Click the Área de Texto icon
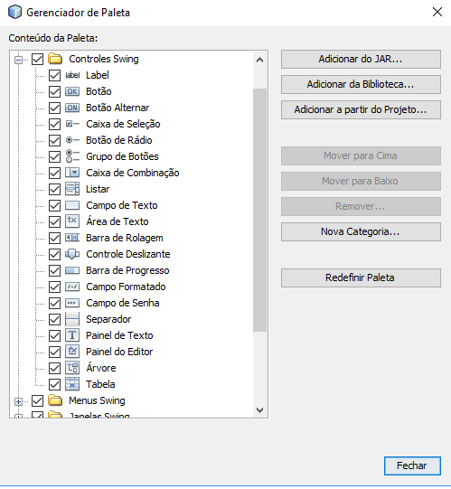451x489 pixels. (x=72, y=221)
